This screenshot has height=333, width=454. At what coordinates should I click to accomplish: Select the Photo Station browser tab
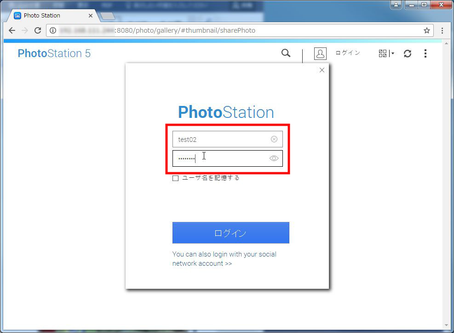(51, 15)
